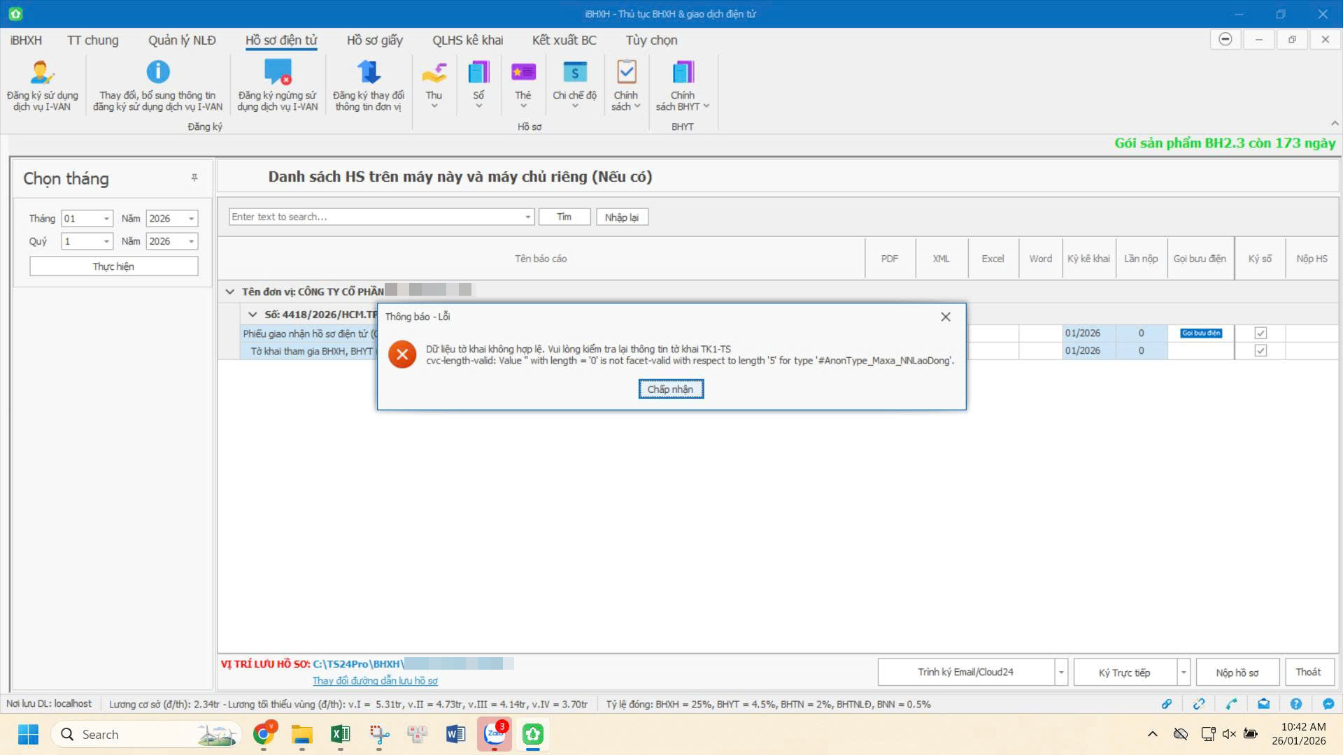Click the Chấp nhận button in error dialog
The image size is (1343, 755).
point(671,389)
